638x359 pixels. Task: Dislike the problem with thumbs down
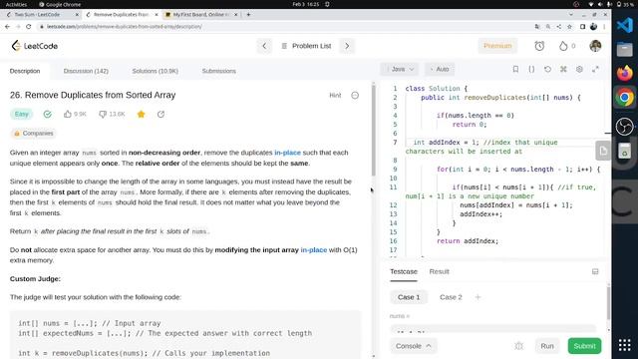(103, 114)
